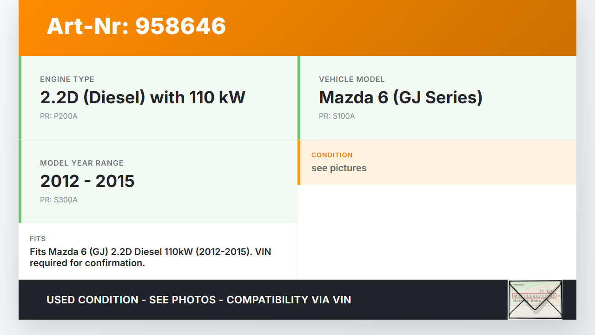Image resolution: width=595 pixels, height=335 pixels.
Task: Click the envelope VIN icon in footer
Action: coord(535,300)
